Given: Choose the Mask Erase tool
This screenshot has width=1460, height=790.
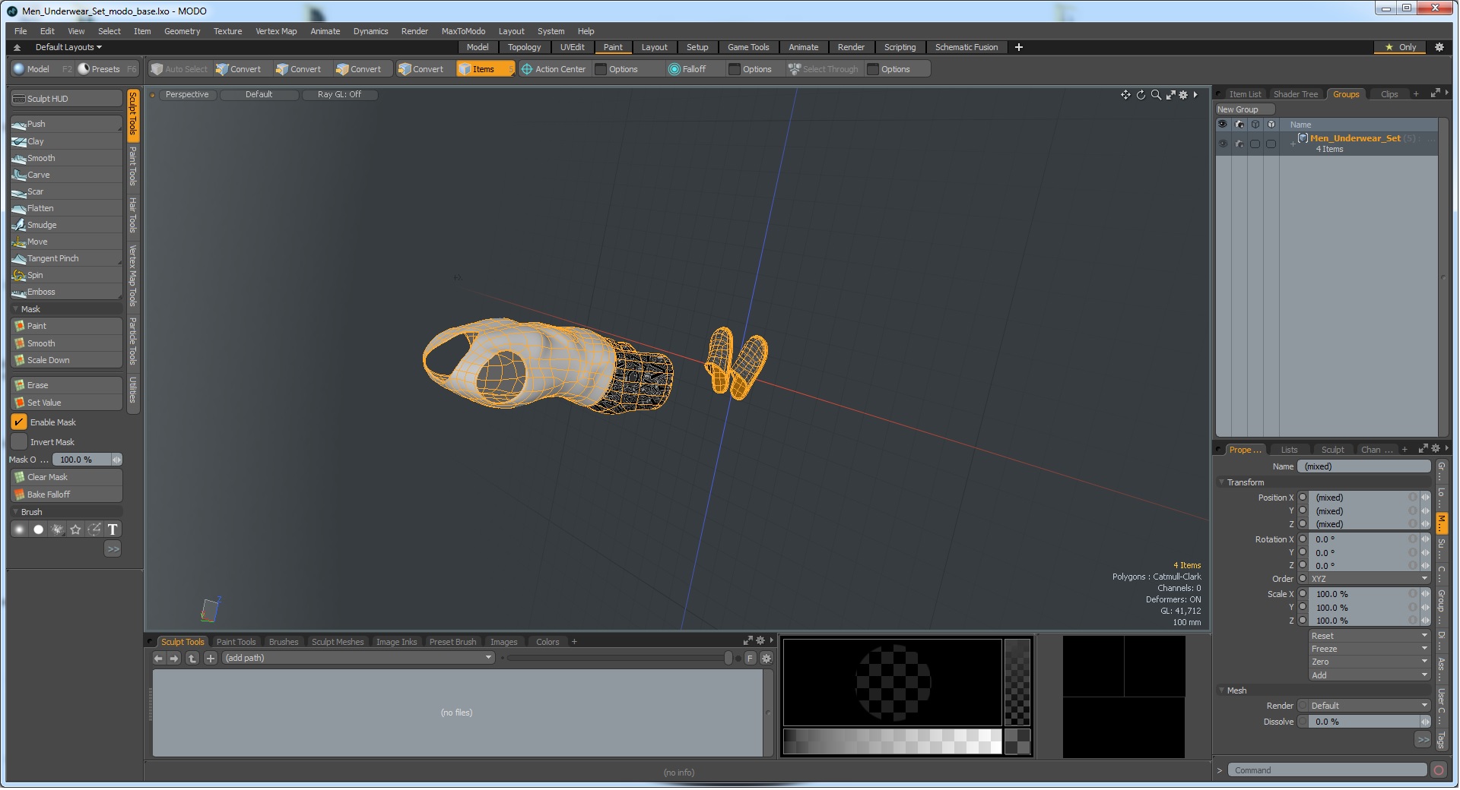Looking at the screenshot, I should pos(66,385).
